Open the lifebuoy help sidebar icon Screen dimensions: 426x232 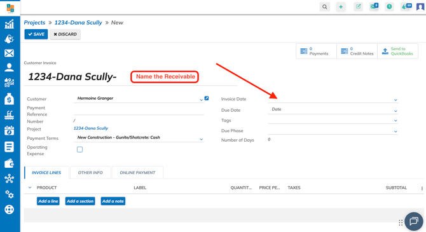pyautogui.click(x=10, y=210)
